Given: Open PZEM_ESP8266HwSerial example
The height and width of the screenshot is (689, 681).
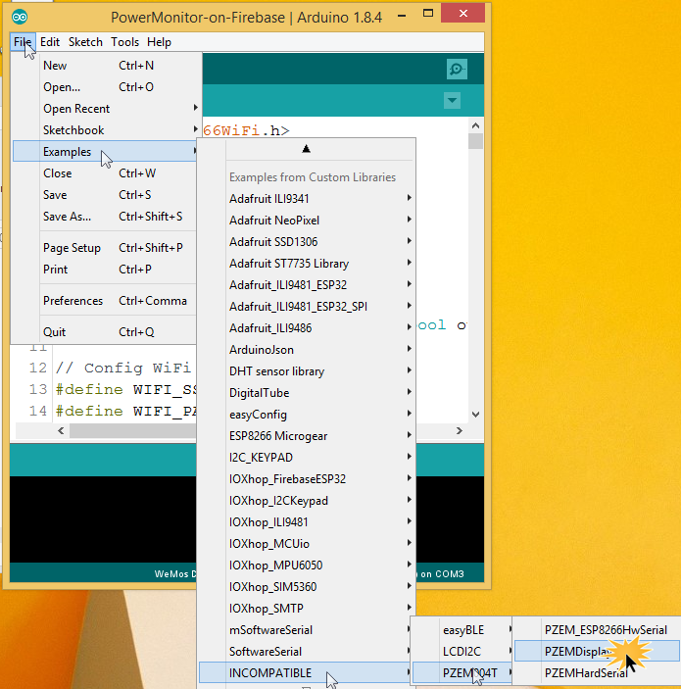Looking at the screenshot, I should (x=597, y=630).
